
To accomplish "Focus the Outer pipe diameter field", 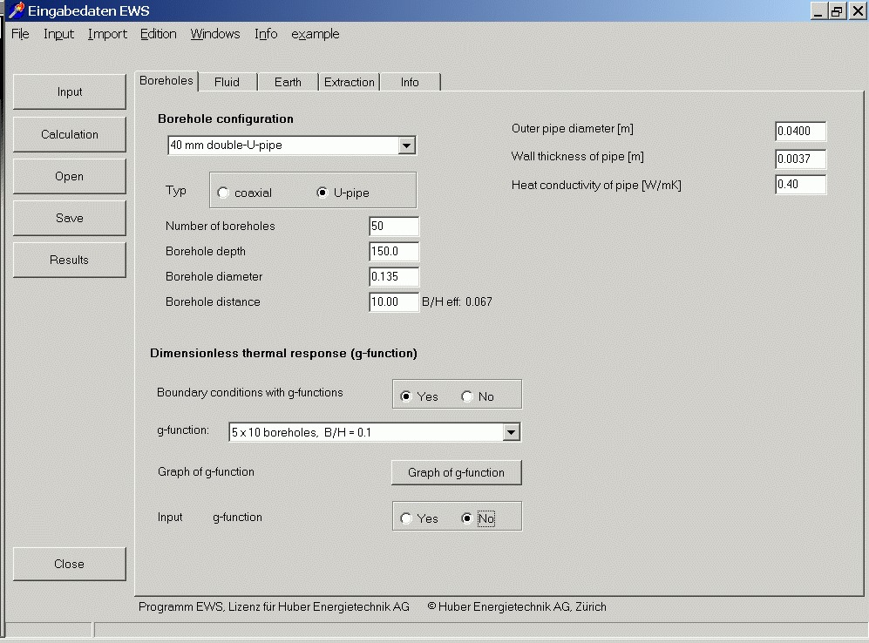I will [799, 132].
